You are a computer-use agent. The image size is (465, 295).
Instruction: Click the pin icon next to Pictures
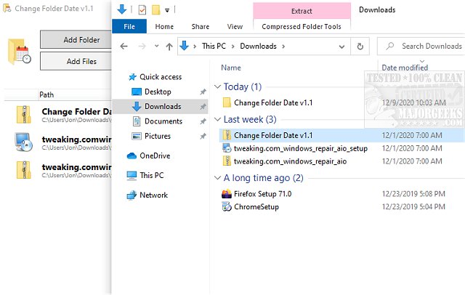[x=203, y=136]
